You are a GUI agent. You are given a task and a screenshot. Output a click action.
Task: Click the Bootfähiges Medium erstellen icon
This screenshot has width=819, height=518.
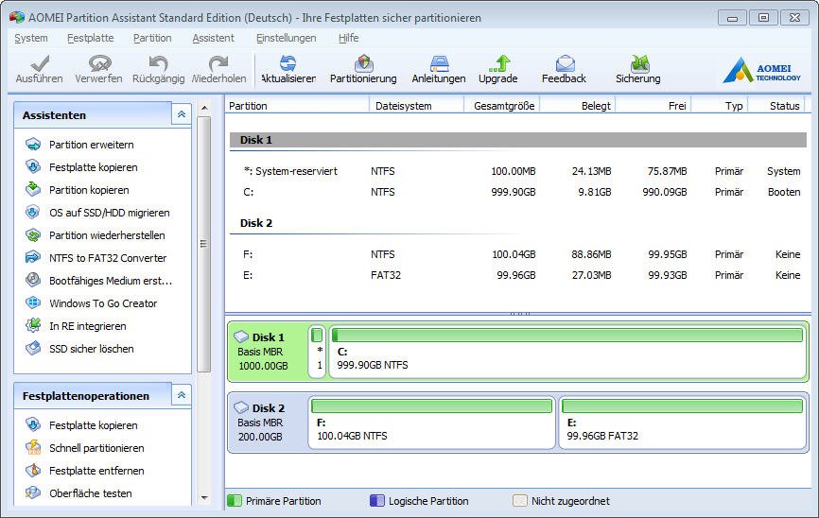click(x=33, y=280)
